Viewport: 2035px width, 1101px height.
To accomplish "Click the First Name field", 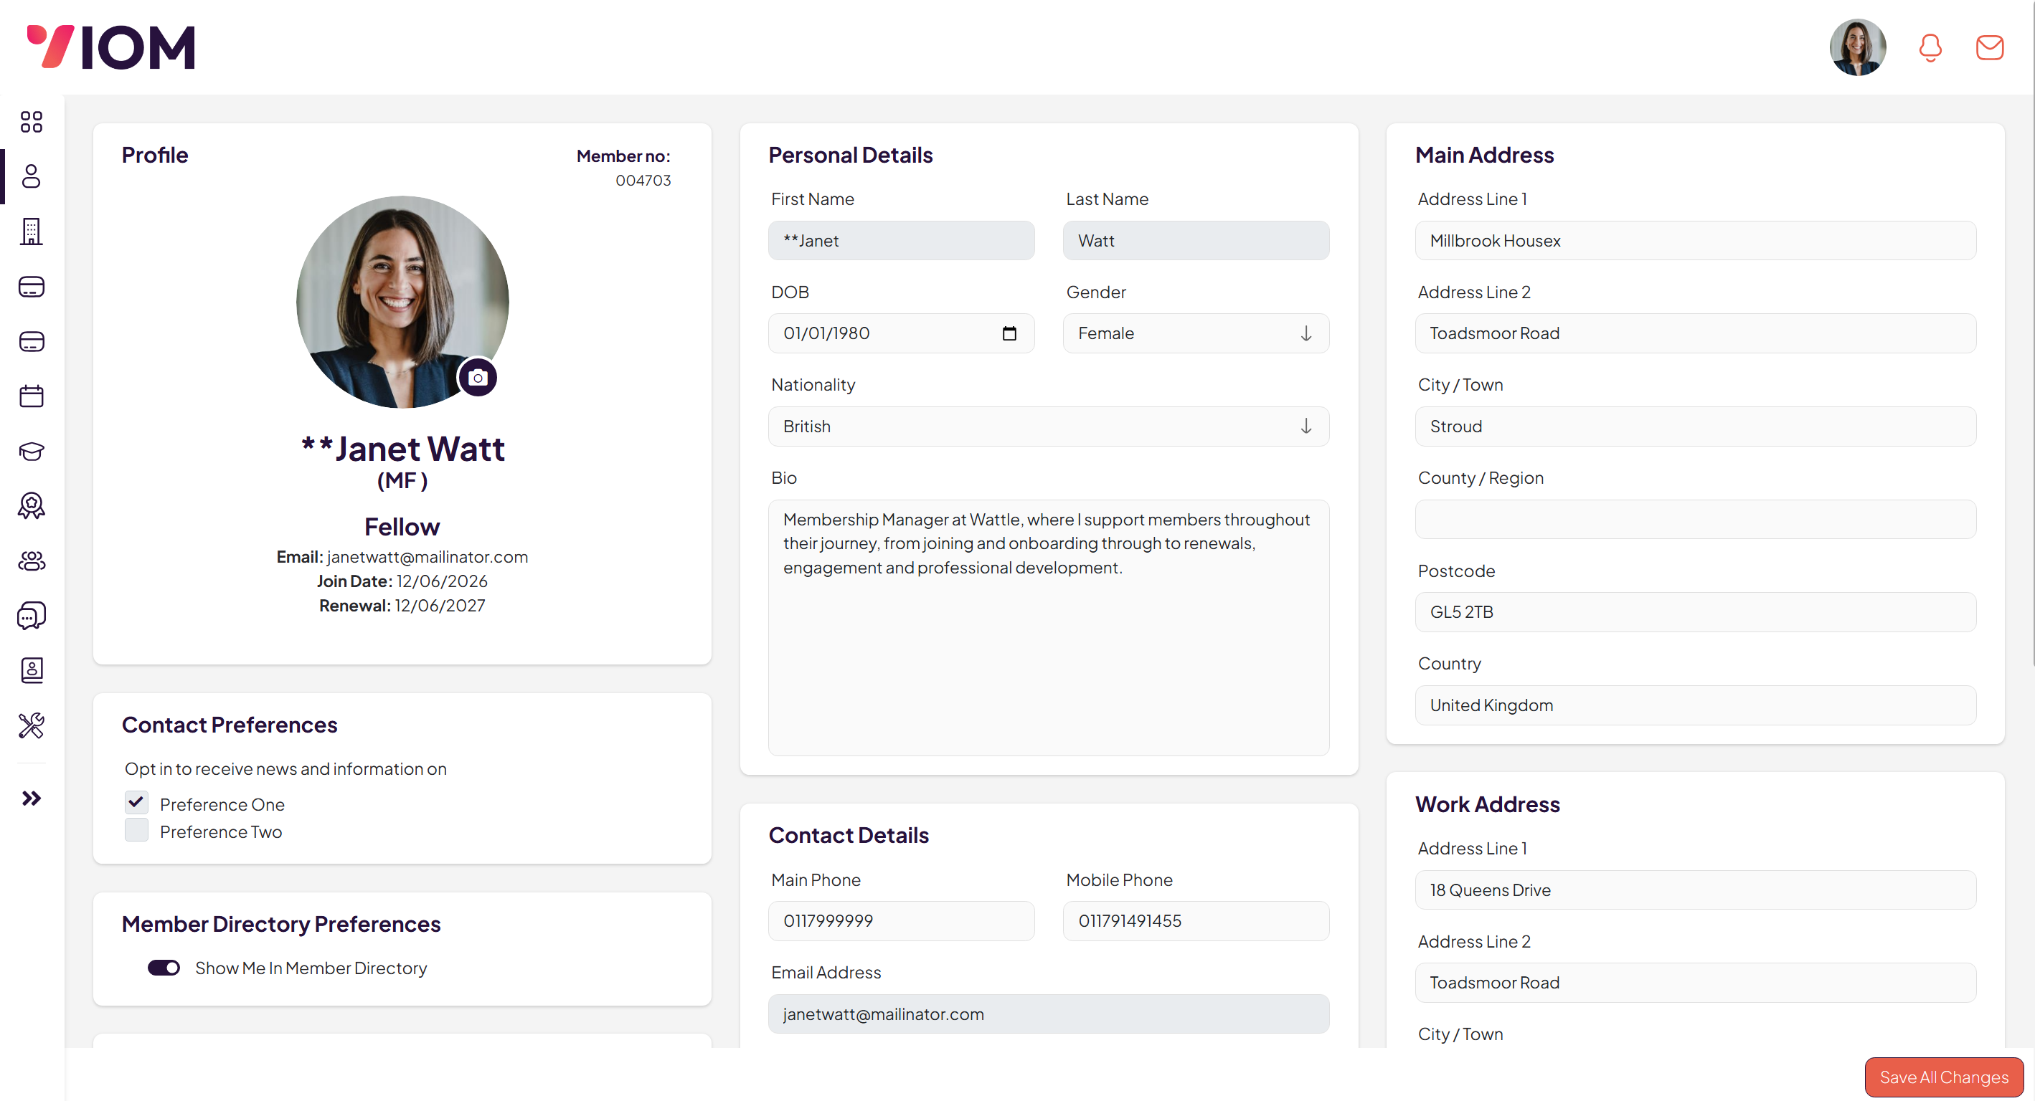I will (x=901, y=241).
